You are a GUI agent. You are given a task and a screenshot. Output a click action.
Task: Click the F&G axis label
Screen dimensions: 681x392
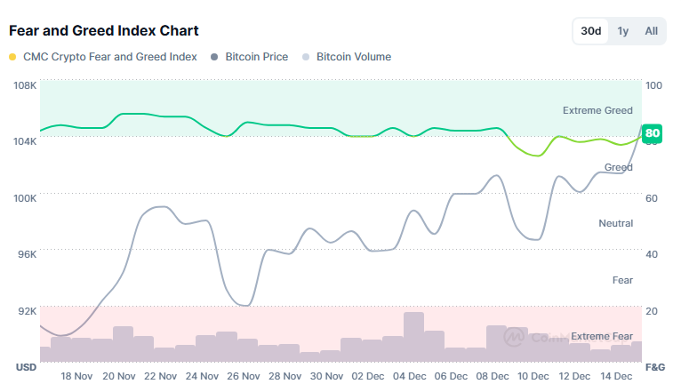point(654,366)
